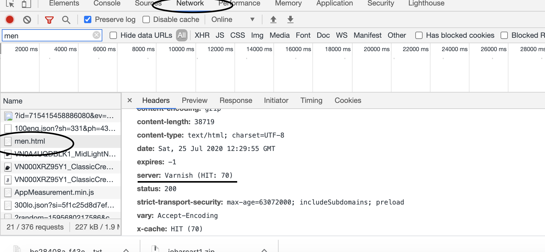
Task: Select the 300lo.json request row
Action: tap(61, 205)
